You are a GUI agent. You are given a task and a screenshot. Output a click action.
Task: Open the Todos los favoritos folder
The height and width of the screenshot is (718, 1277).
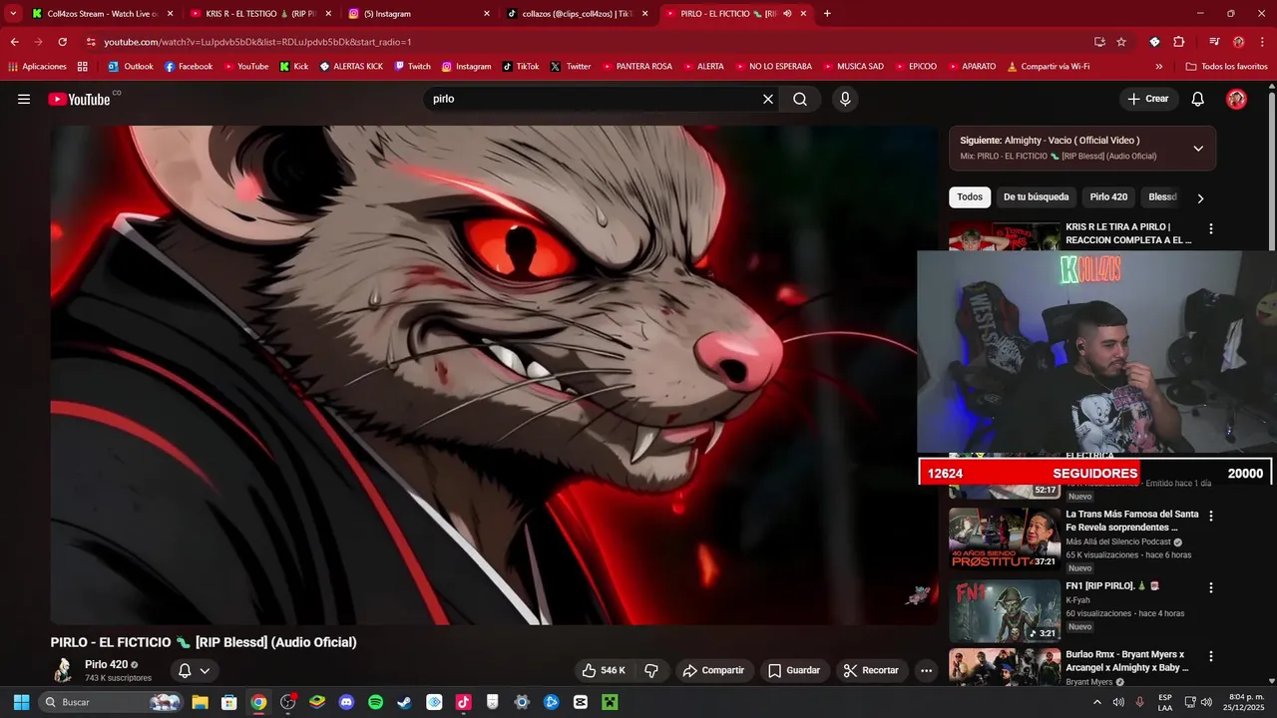coord(1226,67)
